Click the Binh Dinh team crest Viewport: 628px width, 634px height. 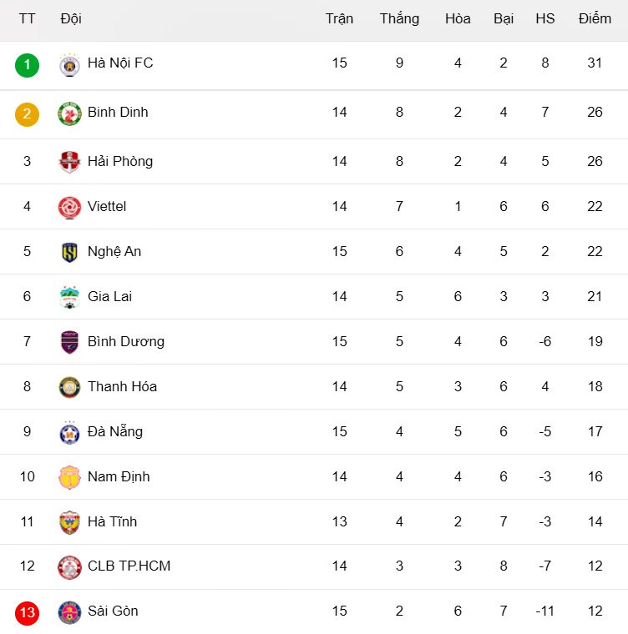tap(69, 113)
